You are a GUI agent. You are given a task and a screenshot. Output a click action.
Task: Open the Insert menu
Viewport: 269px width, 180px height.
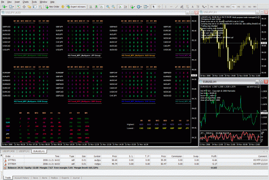17,2
